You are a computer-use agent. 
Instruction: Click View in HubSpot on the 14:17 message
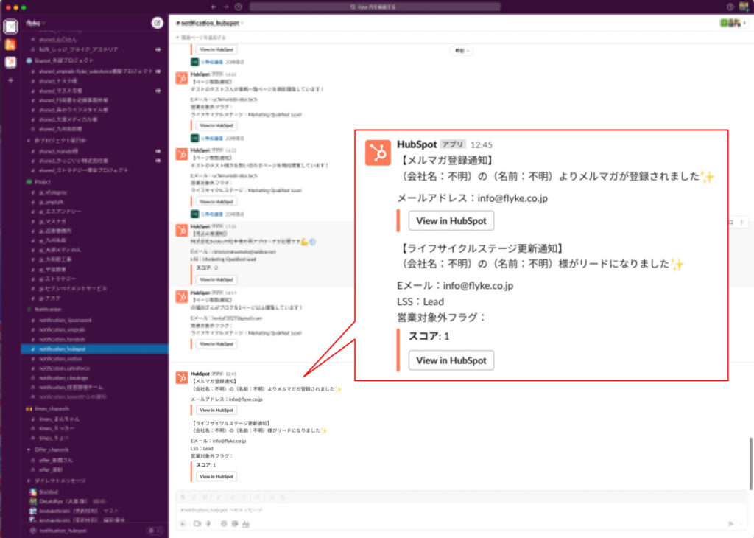coord(216,344)
